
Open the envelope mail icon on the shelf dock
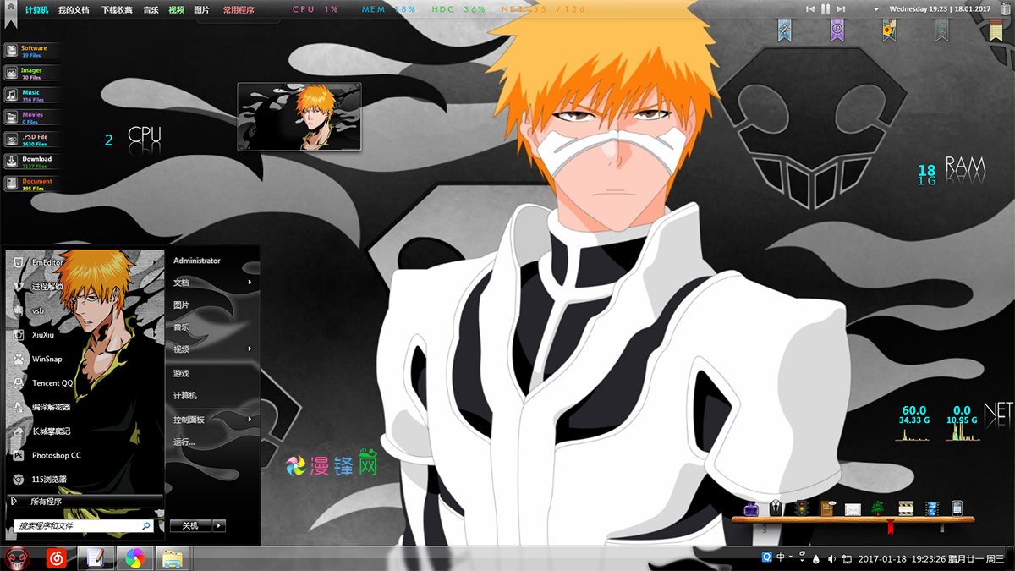[x=853, y=509]
